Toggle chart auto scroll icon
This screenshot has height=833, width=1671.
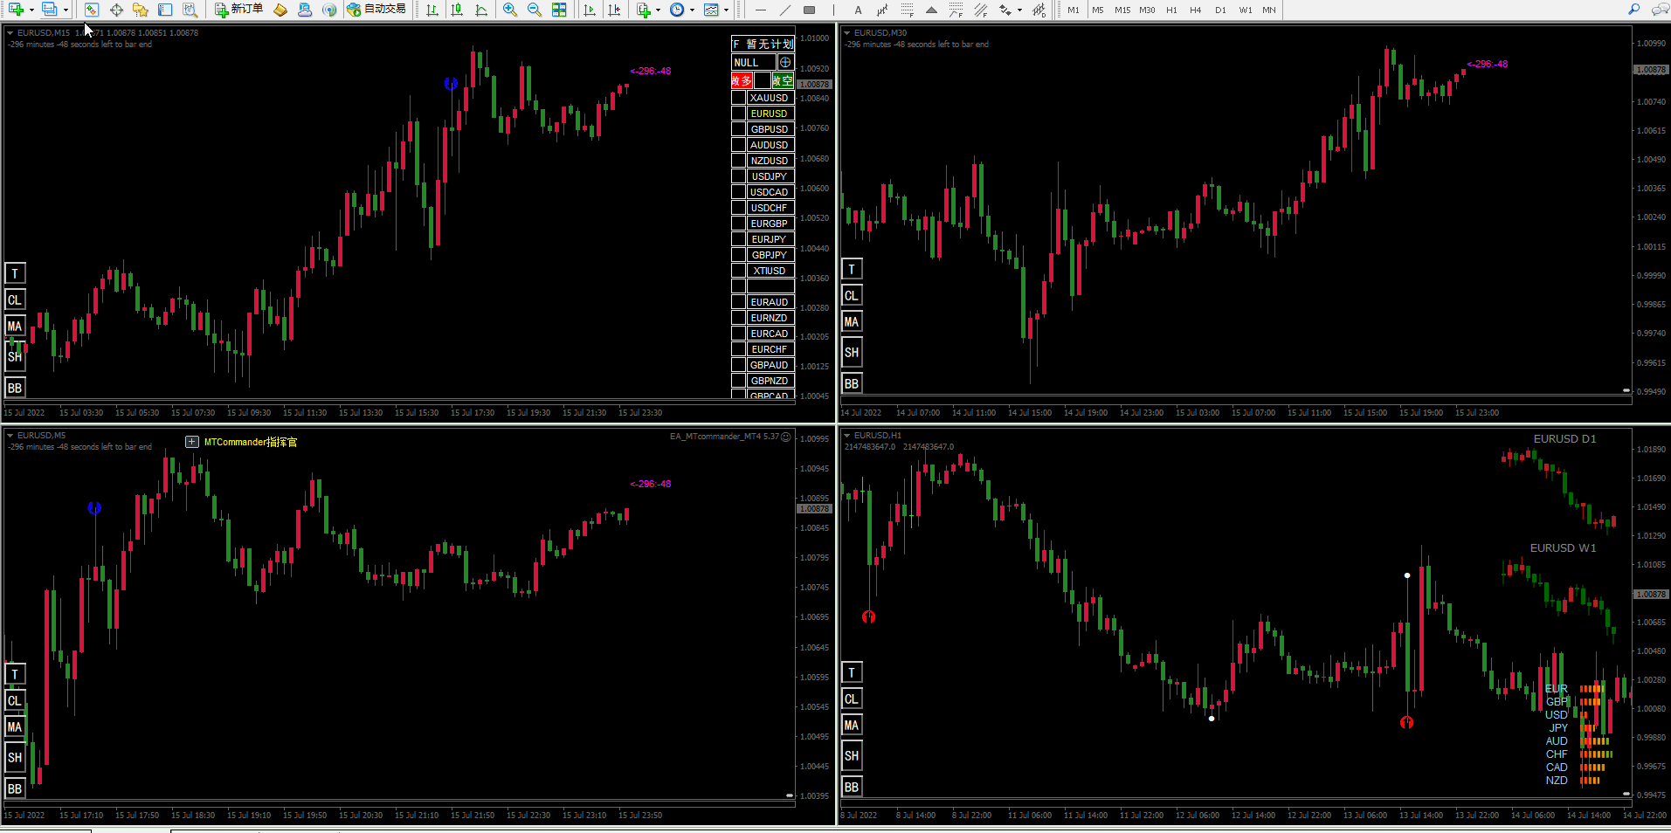point(590,10)
